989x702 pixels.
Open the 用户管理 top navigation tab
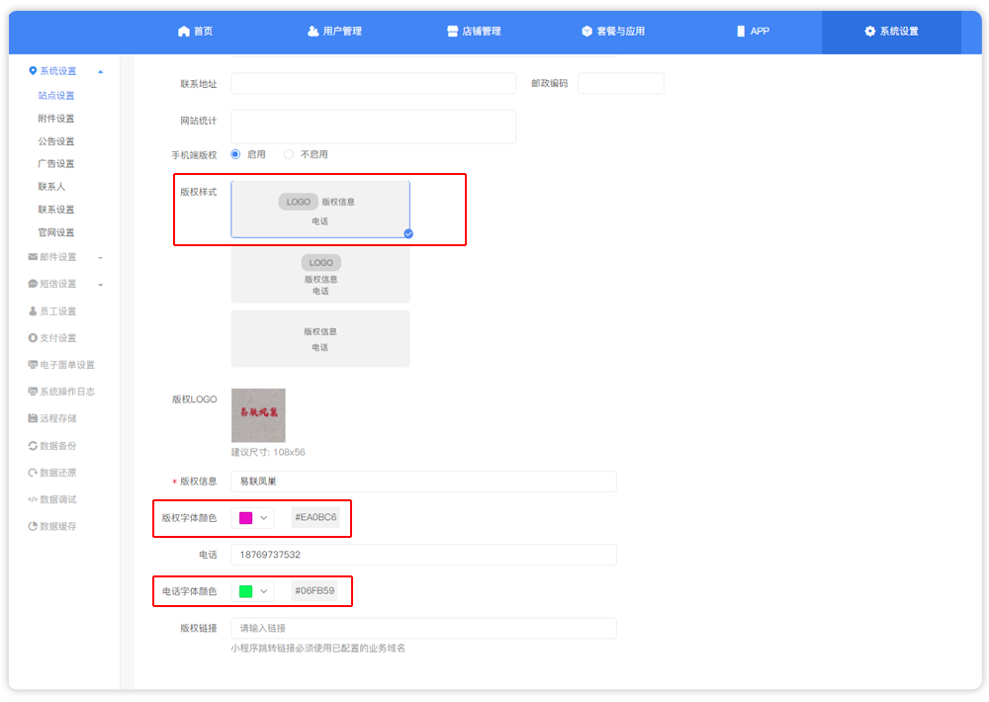[x=335, y=31]
